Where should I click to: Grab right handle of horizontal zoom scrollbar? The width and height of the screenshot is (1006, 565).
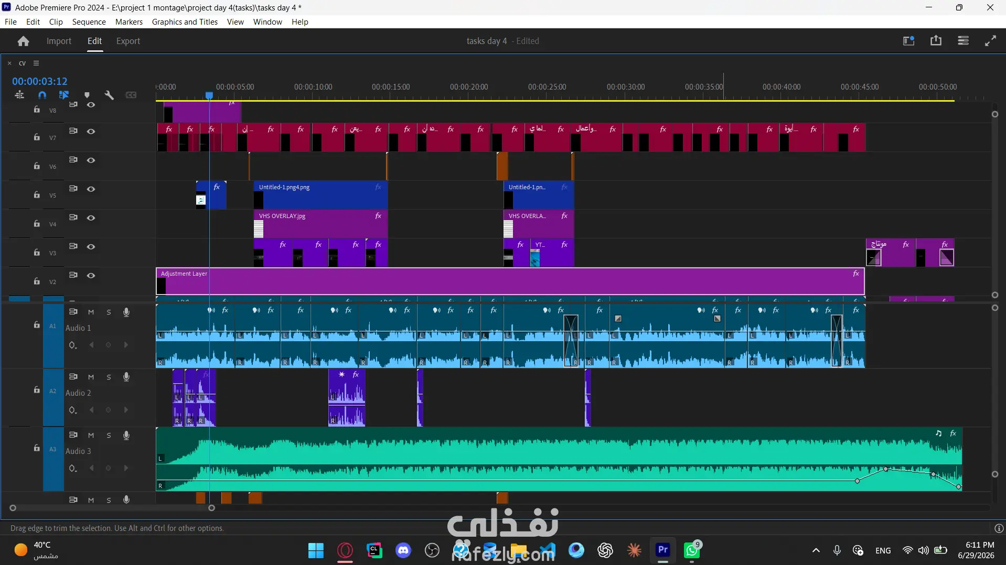[x=212, y=508]
